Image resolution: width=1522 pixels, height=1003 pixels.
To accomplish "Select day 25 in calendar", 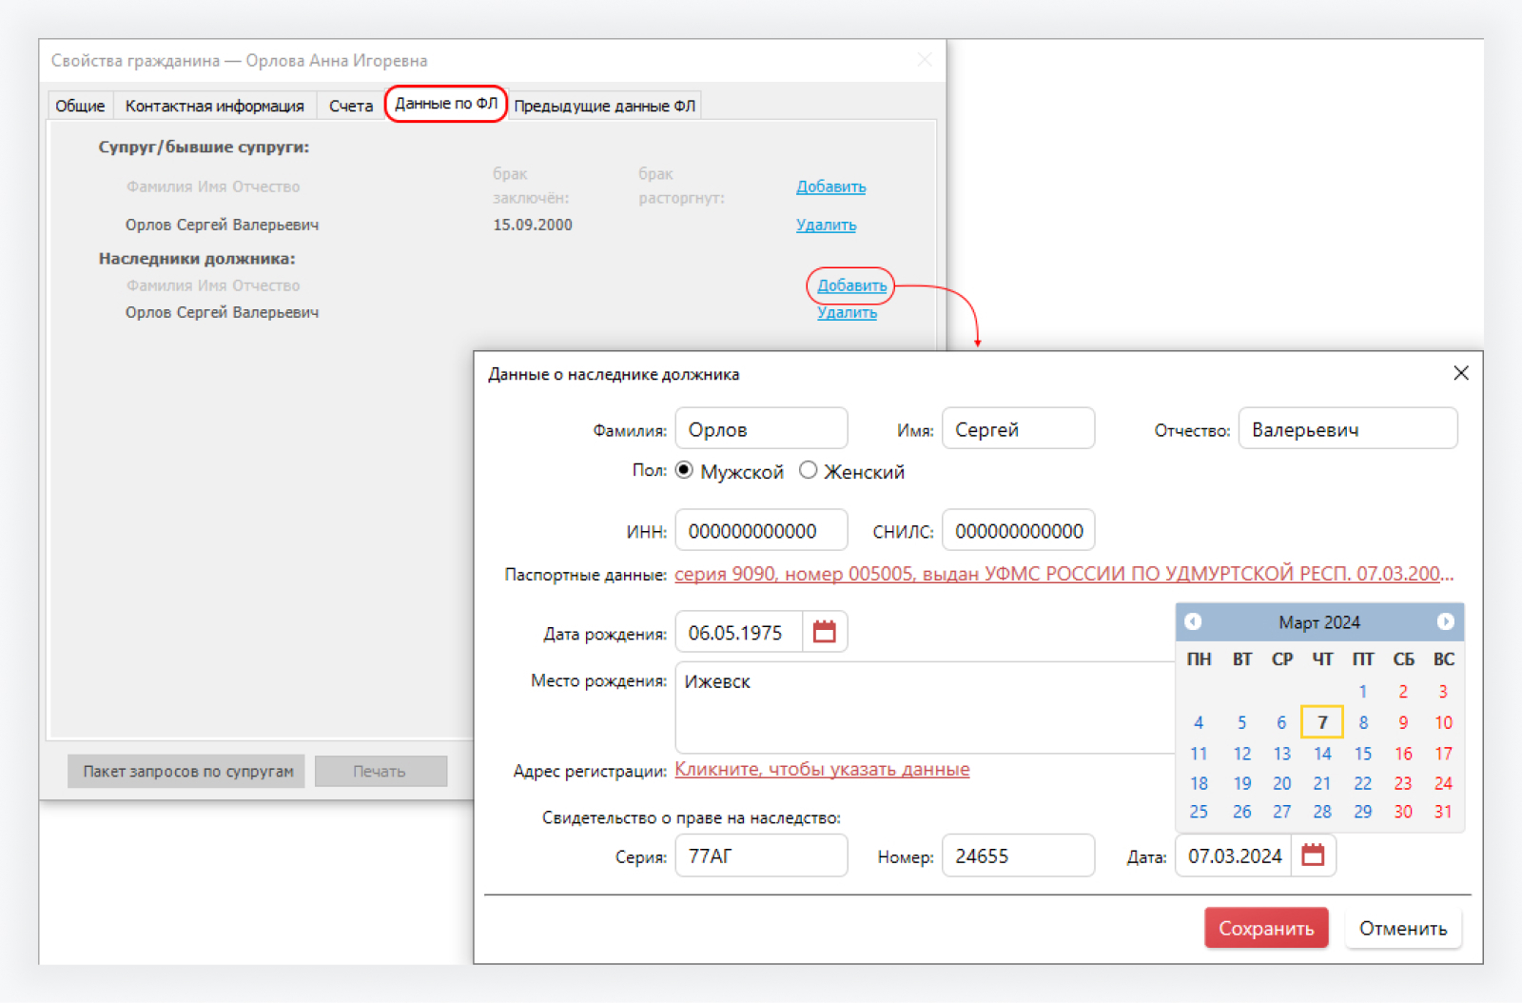I will [1199, 812].
